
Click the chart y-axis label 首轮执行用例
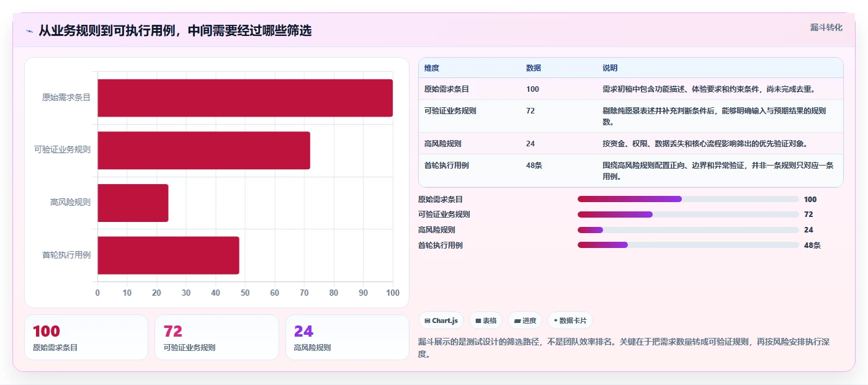click(66, 255)
